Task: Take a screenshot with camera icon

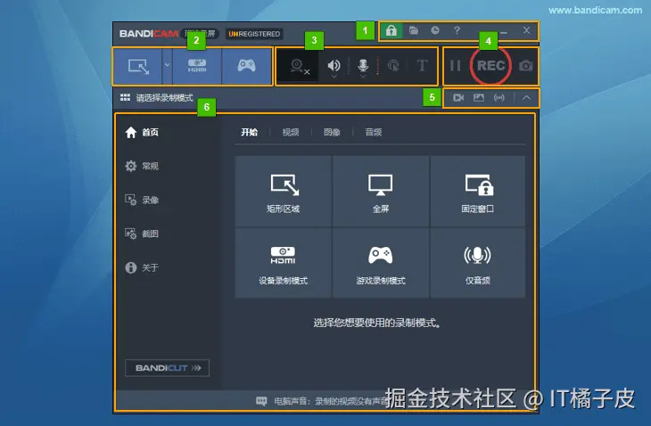Action: tap(525, 66)
